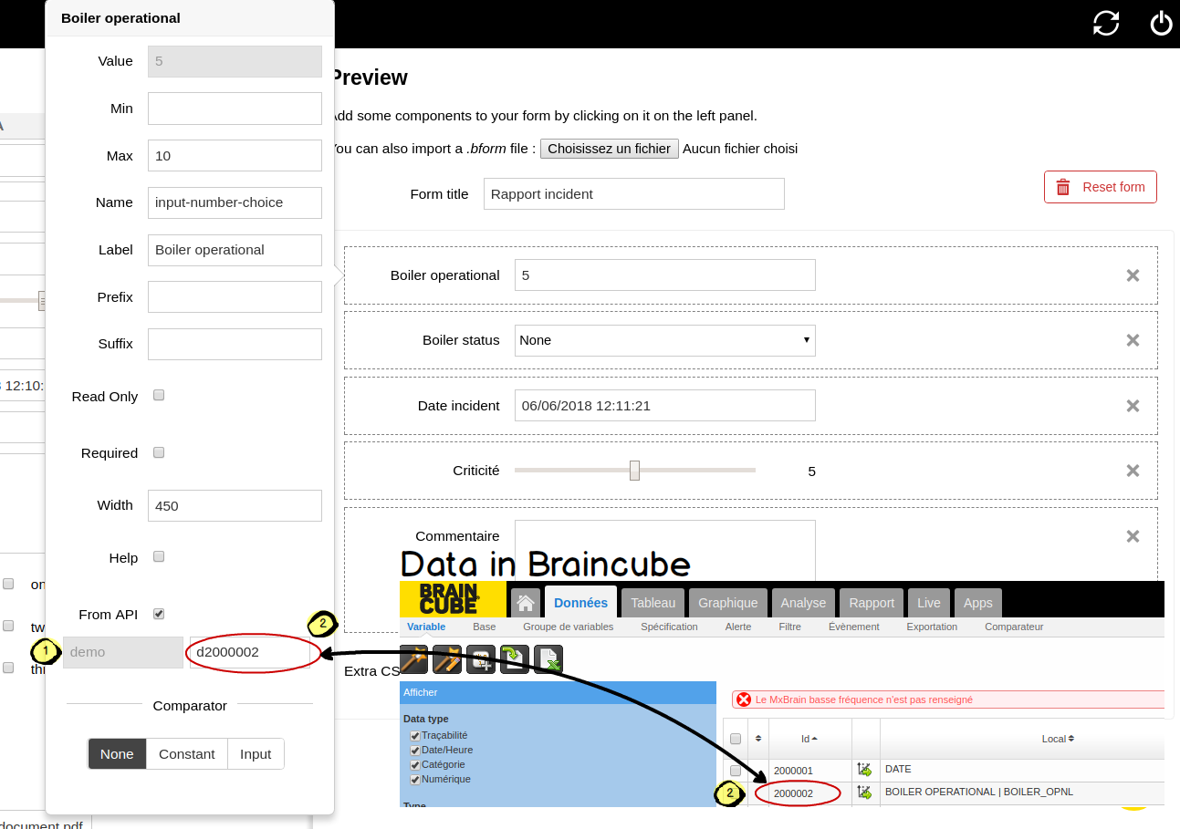Viewport: 1180px width, 829px height.
Task: Click the Criticité slider handle
Action: [x=634, y=471]
